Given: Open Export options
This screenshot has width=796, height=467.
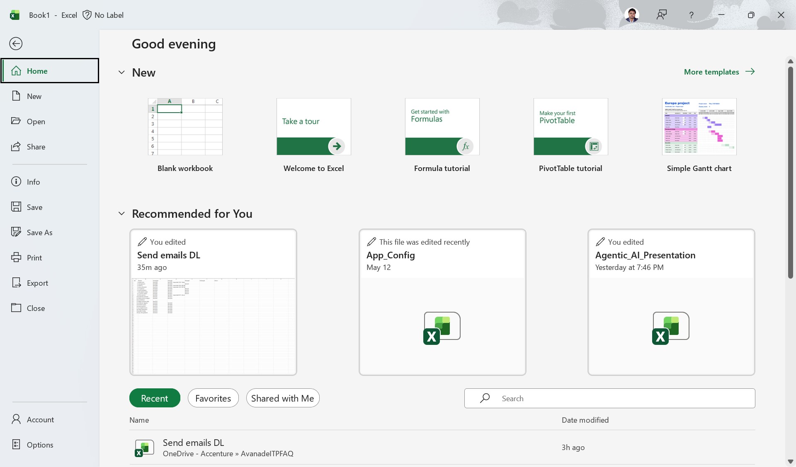Looking at the screenshot, I should pyautogui.click(x=50, y=283).
